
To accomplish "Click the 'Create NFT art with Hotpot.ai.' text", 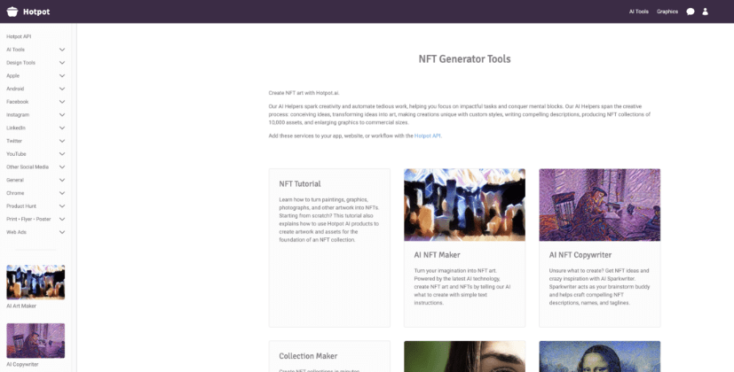I will click(304, 93).
